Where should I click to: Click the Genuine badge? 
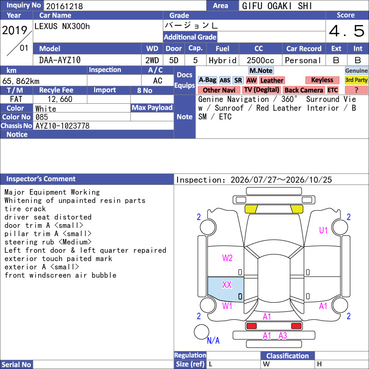coord(356,71)
